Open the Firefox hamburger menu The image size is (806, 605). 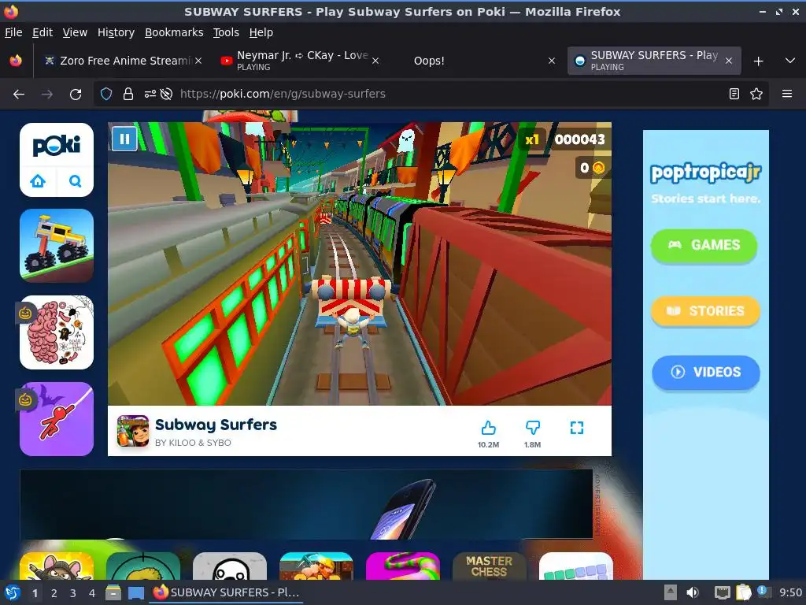pyautogui.click(x=787, y=95)
